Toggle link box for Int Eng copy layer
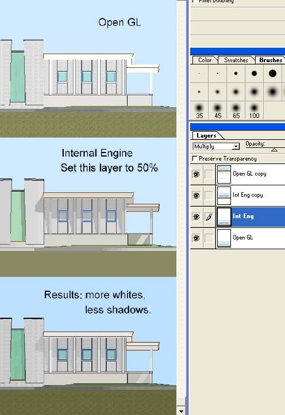The height and width of the screenshot is (415, 285). pyautogui.click(x=209, y=196)
